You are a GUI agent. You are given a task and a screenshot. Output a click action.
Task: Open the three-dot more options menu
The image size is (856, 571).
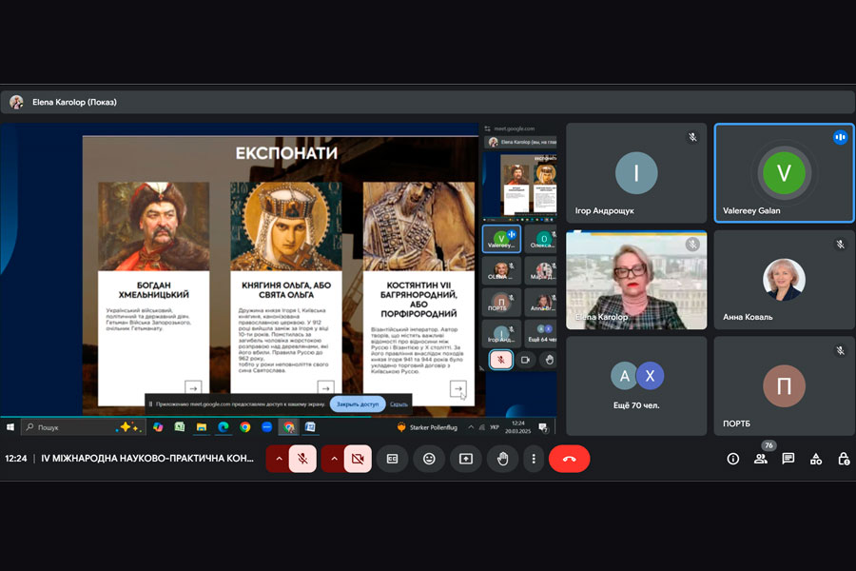534,459
